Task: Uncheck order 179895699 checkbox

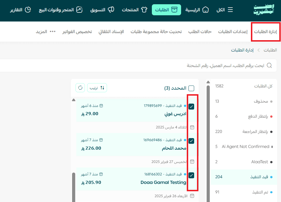Action: coord(191,106)
